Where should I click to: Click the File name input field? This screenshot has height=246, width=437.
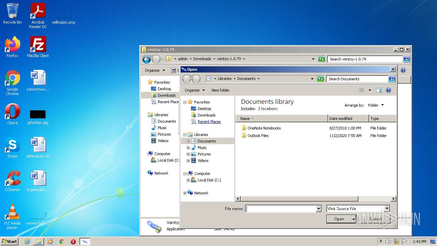pos(281,209)
